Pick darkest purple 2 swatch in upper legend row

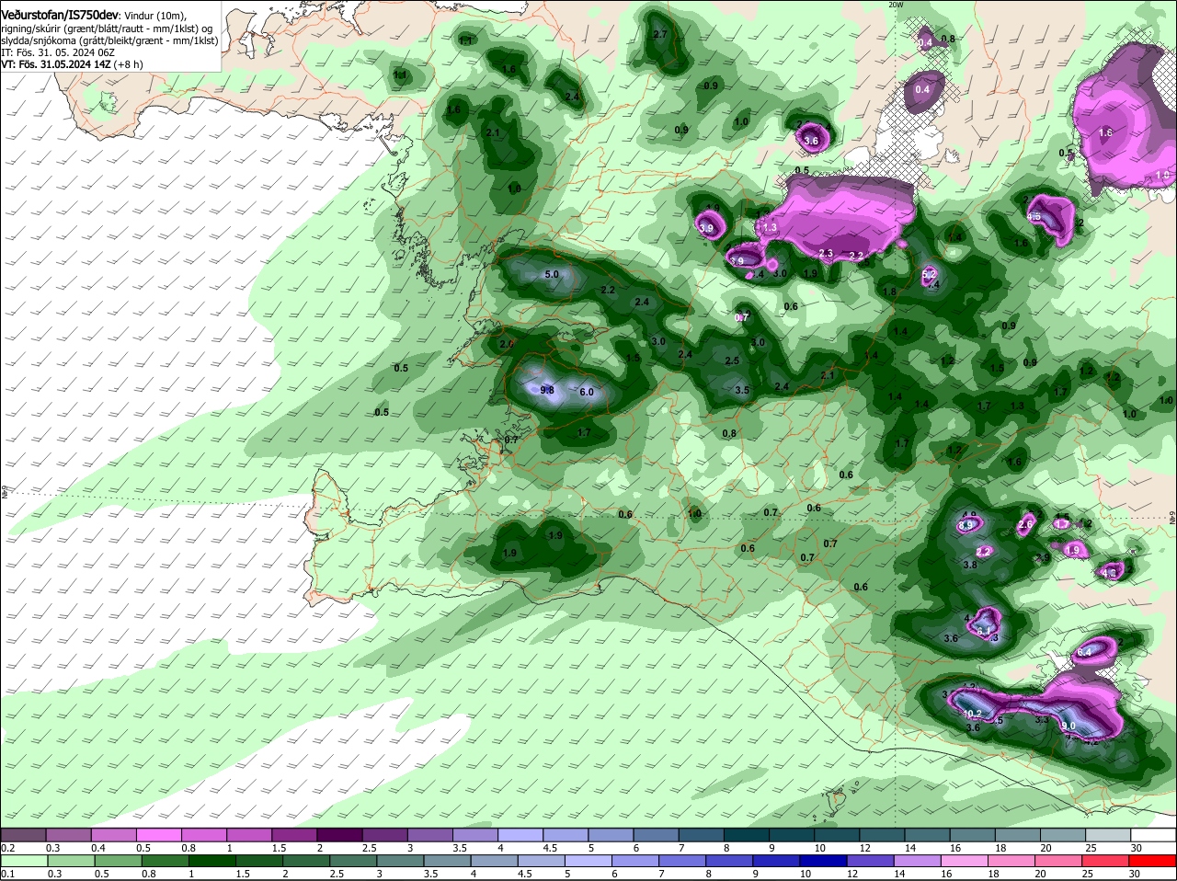click(339, 834)
